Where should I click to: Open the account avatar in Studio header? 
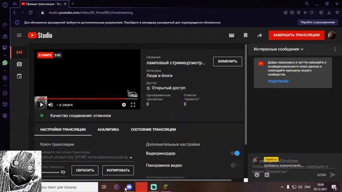332,35
